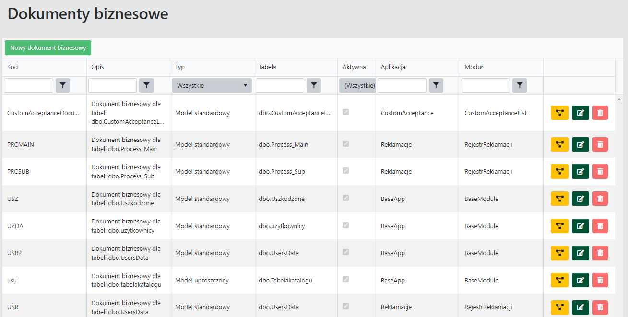Click the Opis filter text field
Viewport: 628px width, 317px height.
click(112, 85)
